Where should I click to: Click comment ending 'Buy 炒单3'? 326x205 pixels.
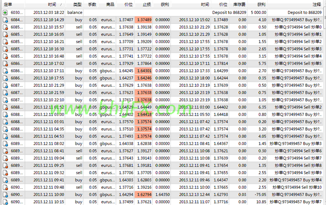pos(295,144)
